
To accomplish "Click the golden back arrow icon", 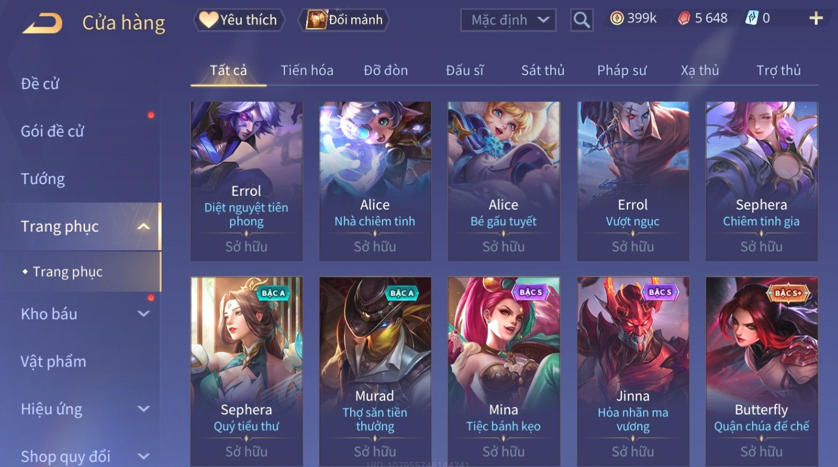I will click(43, 23).
